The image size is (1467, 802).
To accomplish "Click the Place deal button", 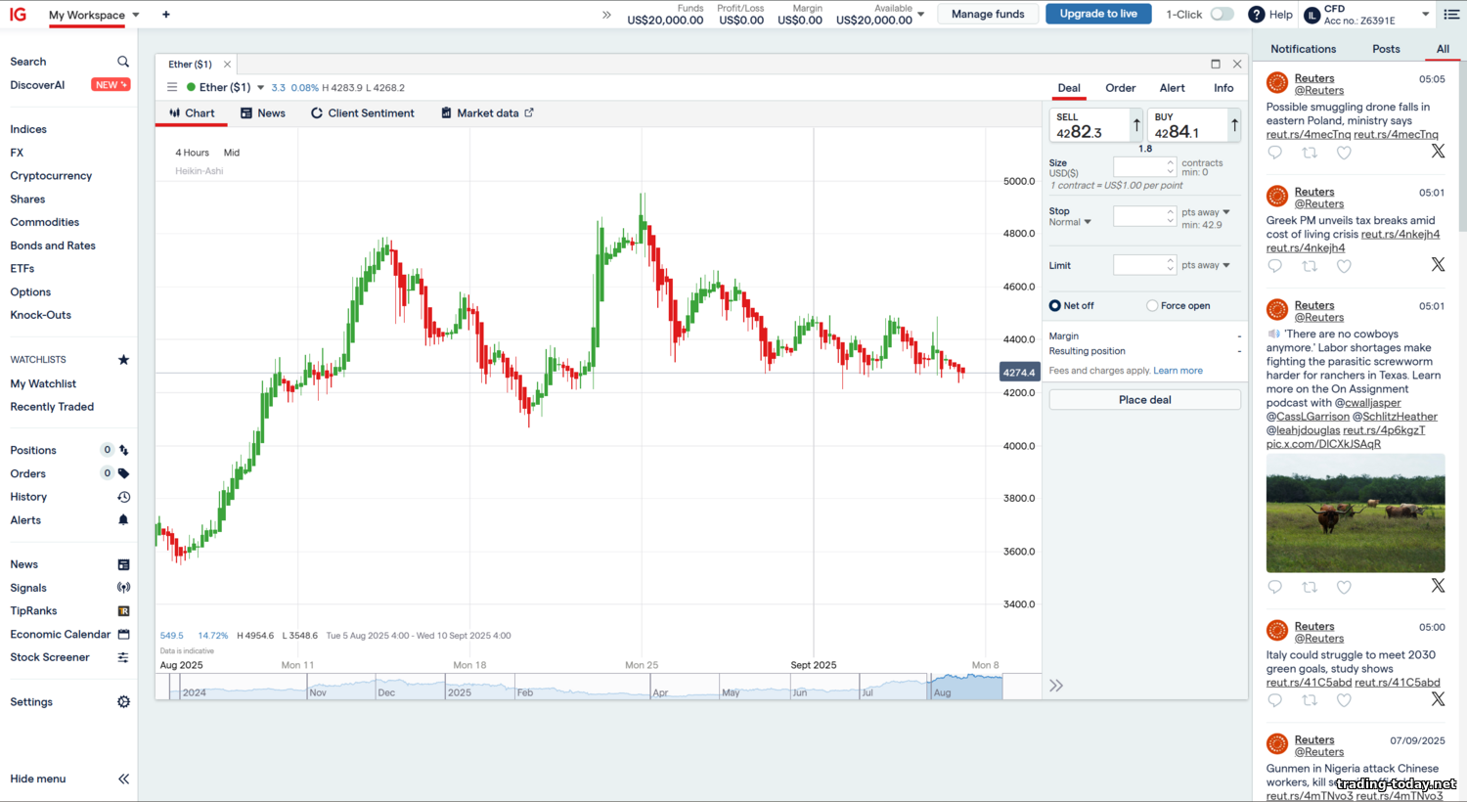I will pyautogui.click(x=1144, y=400).
